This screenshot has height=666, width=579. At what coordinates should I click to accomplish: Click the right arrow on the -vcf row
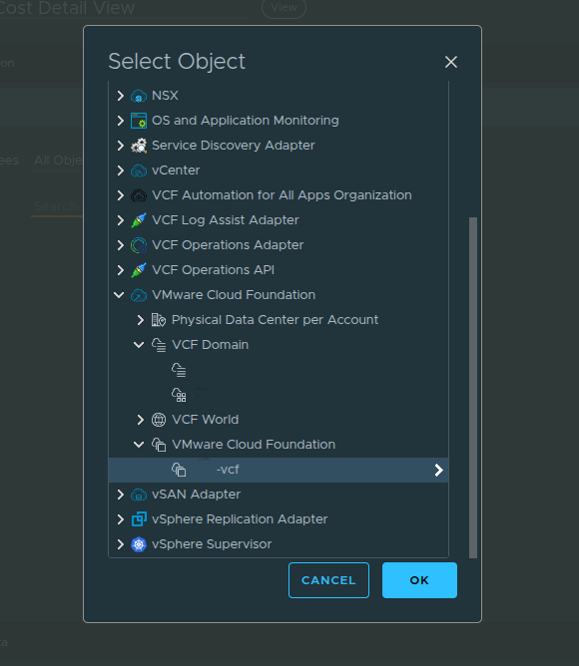(438, 470)
